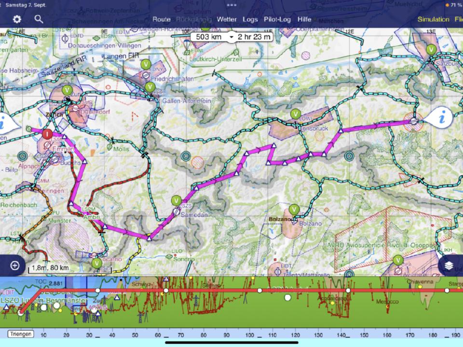Screen dimensions: 463x347
Task: Tap green weather marker at Bolzano
Action: pyautogui.click(x=294, y=210)
